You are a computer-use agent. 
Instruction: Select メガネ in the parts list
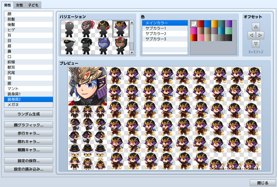click(x=29, y=104)
